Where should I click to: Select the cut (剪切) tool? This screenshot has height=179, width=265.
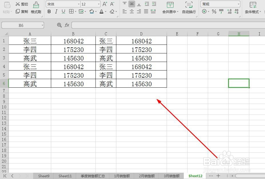click(21, 4)
